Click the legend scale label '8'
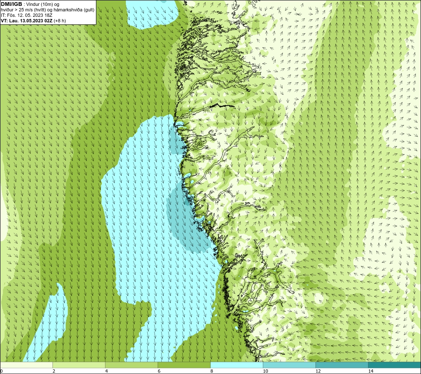 212,371
